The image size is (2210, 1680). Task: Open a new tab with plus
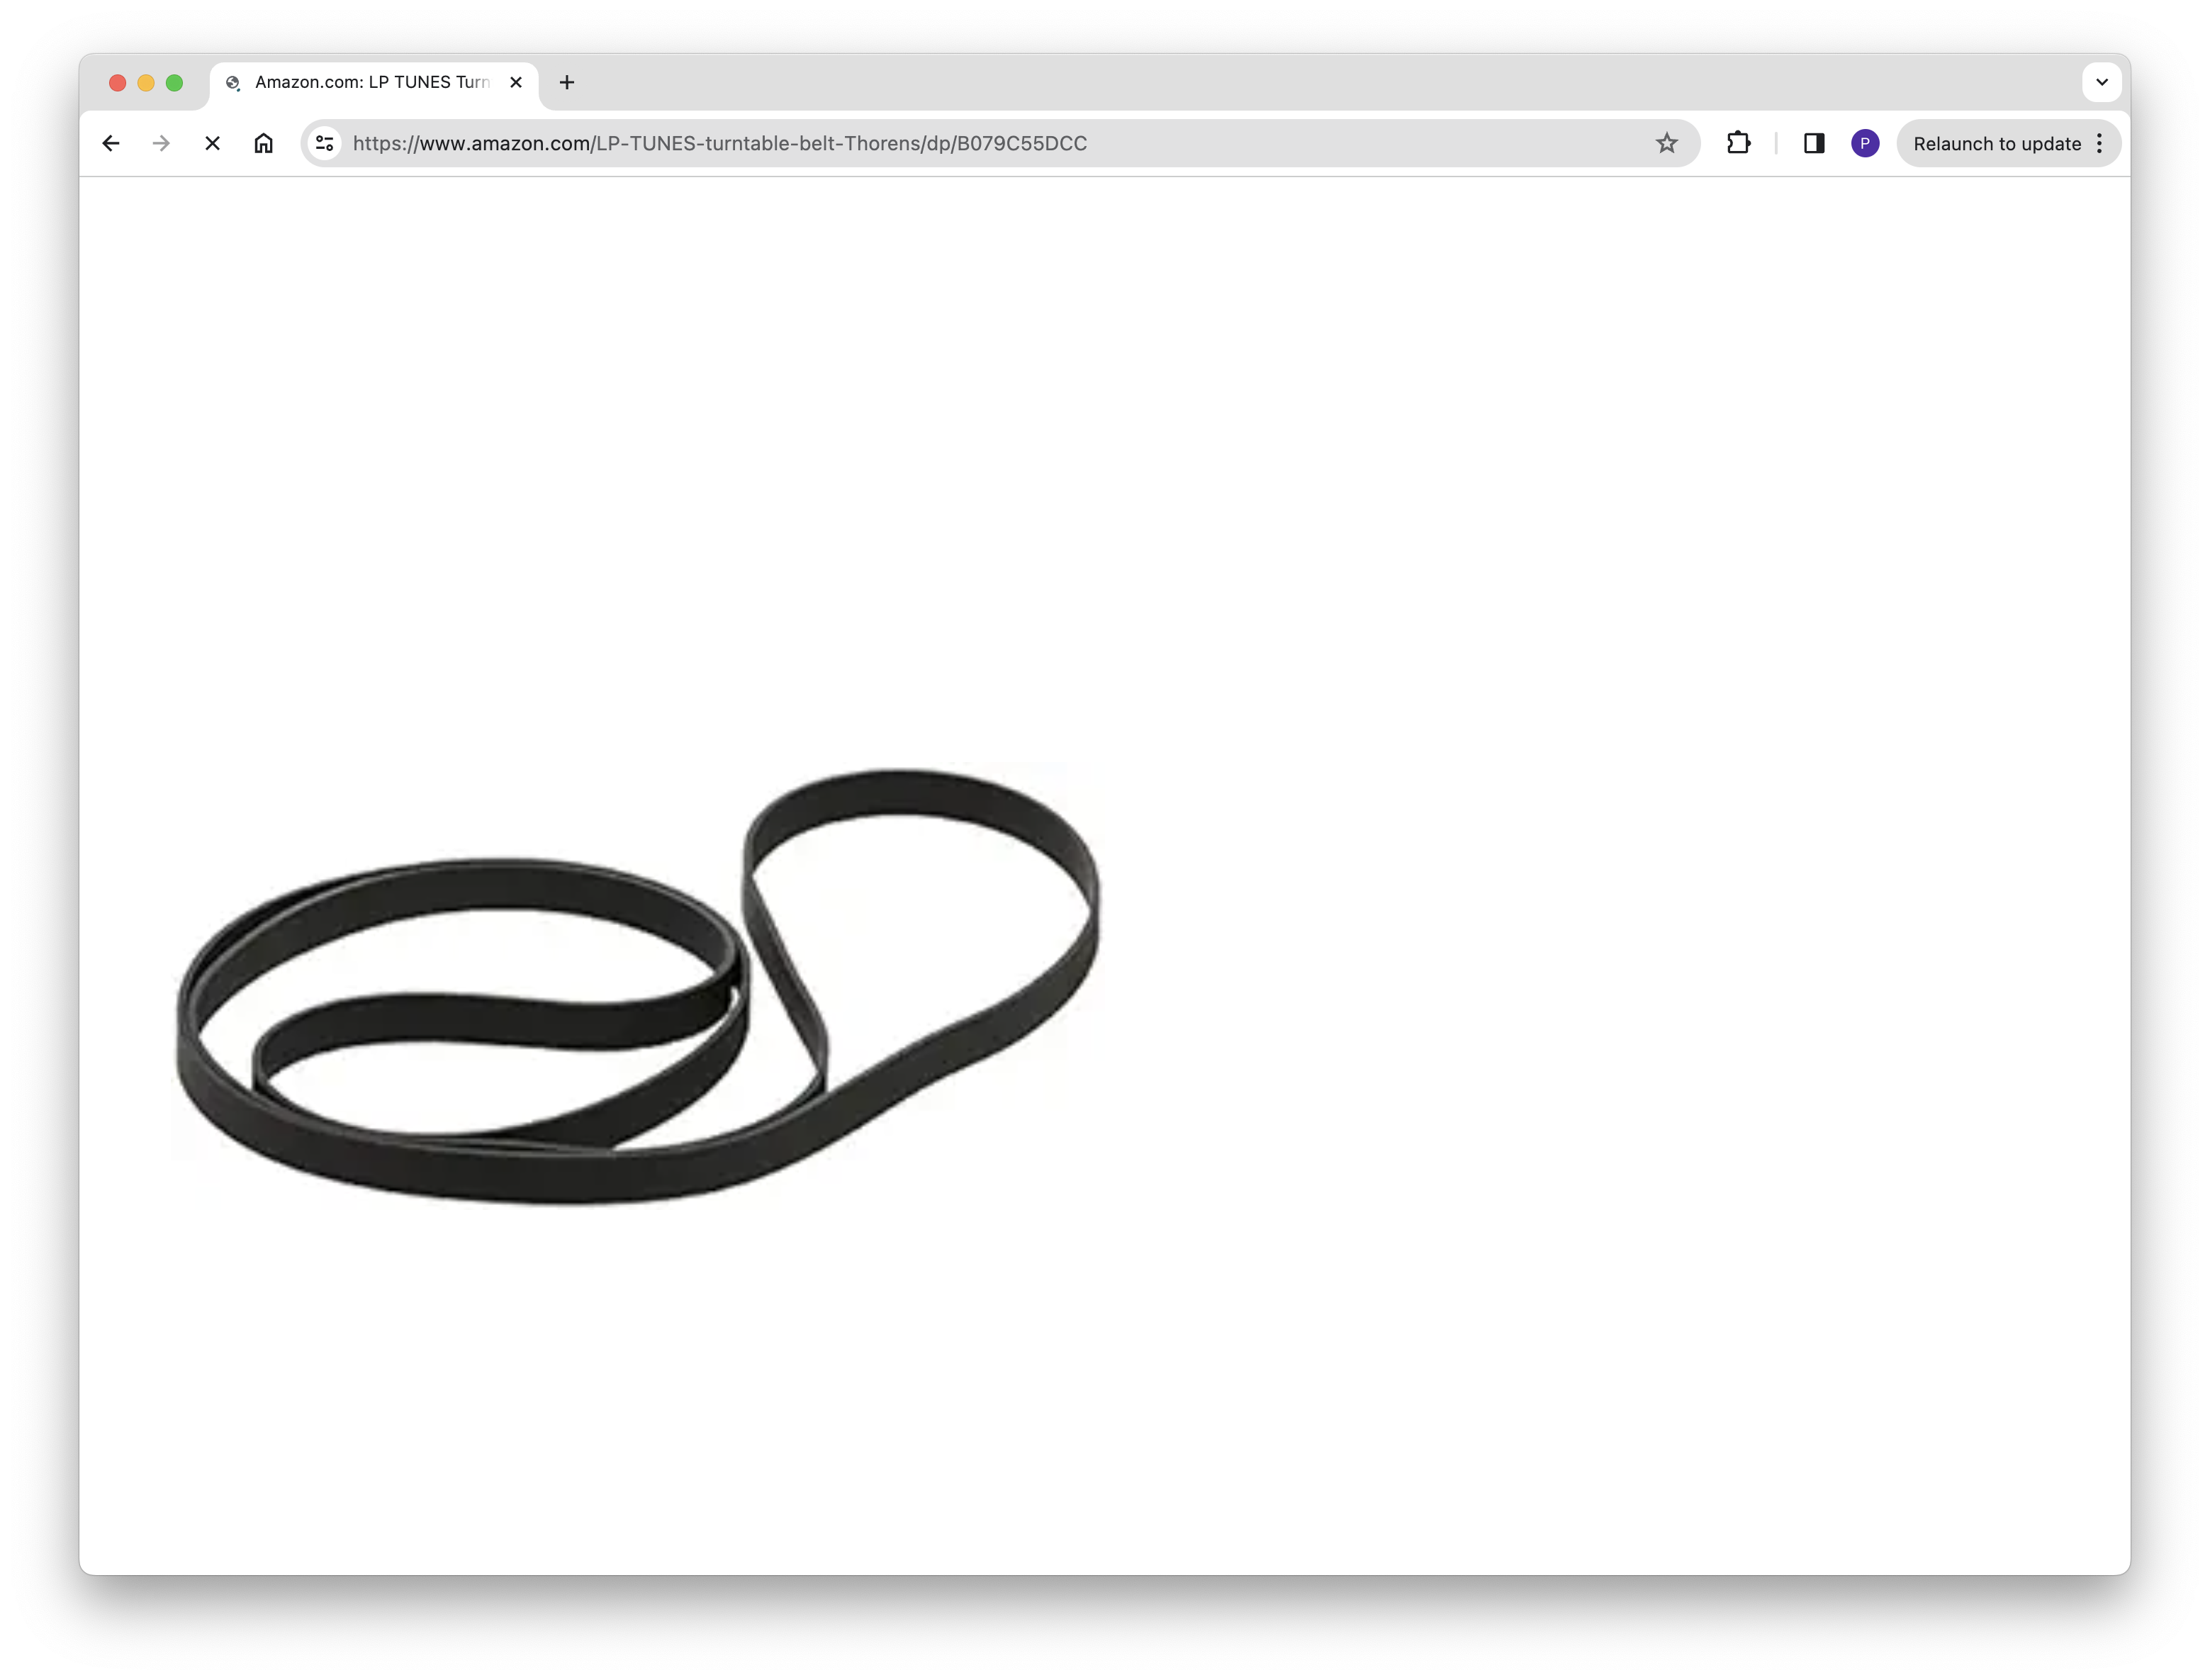click(567, 82)
